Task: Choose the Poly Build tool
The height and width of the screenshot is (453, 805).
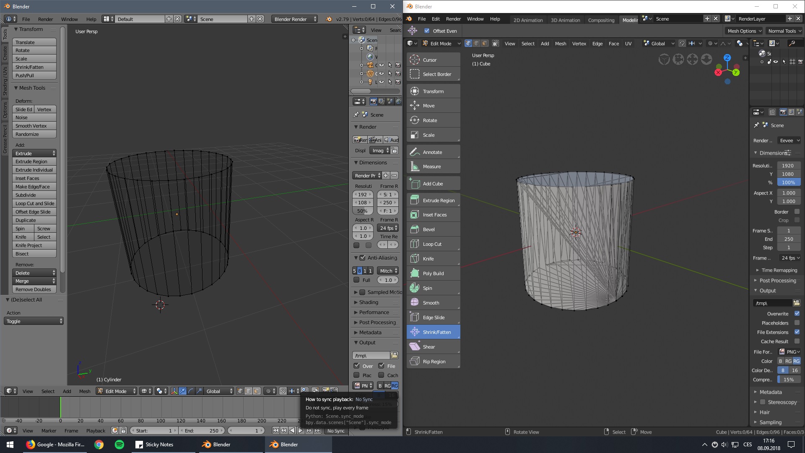Action: point(433,273)
